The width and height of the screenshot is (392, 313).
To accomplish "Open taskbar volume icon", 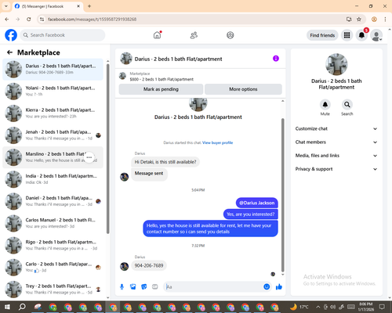I will (333, 307).
